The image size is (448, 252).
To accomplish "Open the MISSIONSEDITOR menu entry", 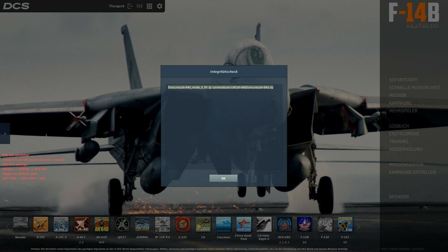I will tap(406, 165).
